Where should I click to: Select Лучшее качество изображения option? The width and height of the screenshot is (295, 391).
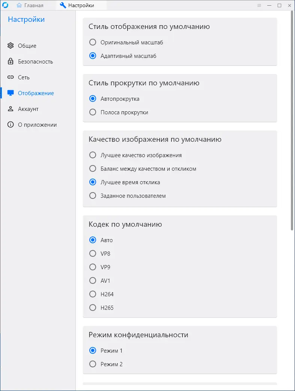coord(93,155)
